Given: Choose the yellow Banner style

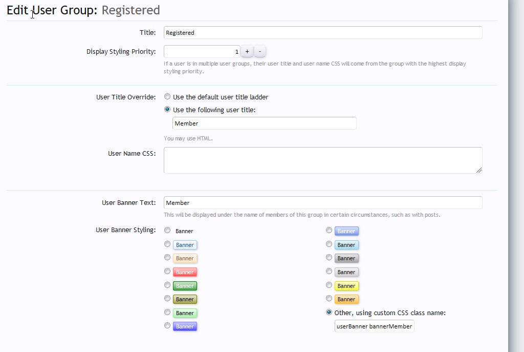Looking at the screenshot, I should coord(329,285).
